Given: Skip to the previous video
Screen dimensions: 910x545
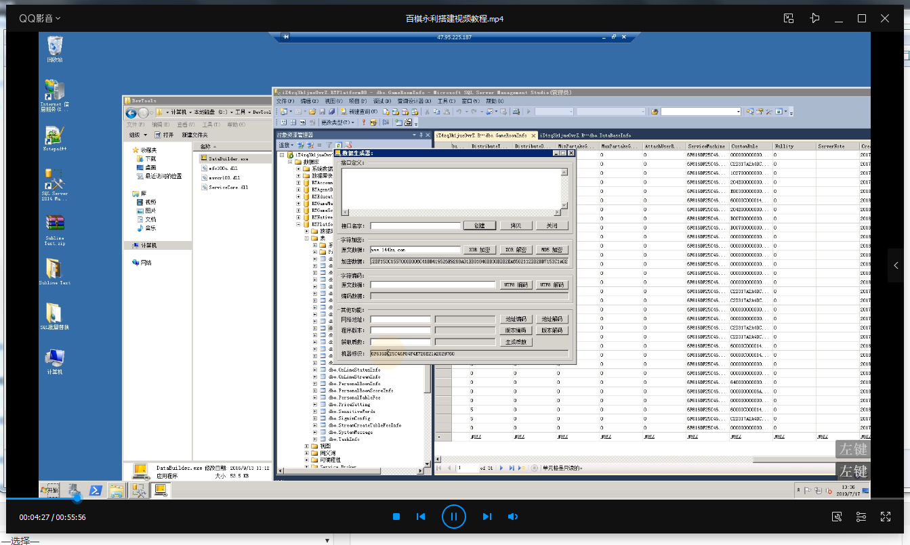Looking at the screenshot, I should click(x=421, y=517).
